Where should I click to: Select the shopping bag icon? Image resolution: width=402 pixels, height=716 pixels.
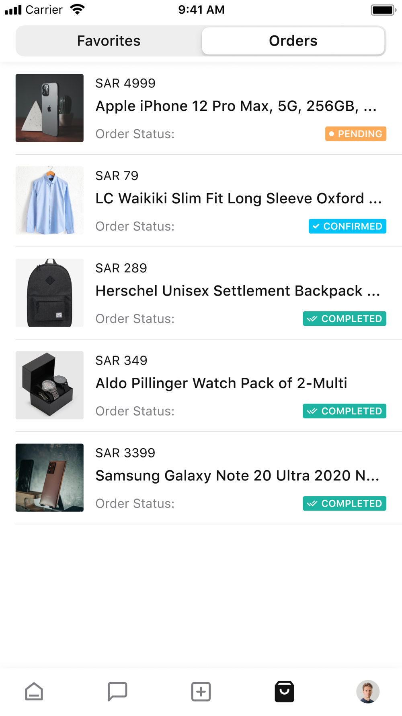coord(285,691)
